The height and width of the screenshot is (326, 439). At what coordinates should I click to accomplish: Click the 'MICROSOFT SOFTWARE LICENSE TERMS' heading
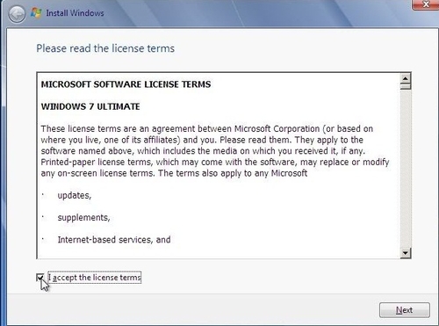(x=126, y=84)
